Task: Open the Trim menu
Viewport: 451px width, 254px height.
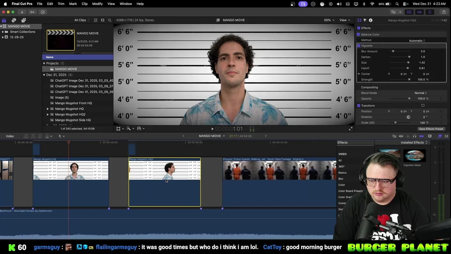Action: (x=61, y=4)
